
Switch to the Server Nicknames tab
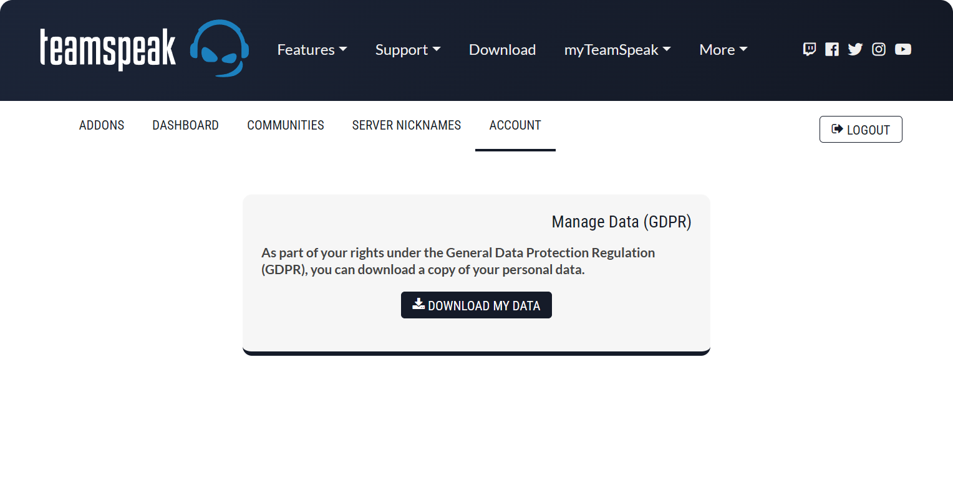(407, 125)
